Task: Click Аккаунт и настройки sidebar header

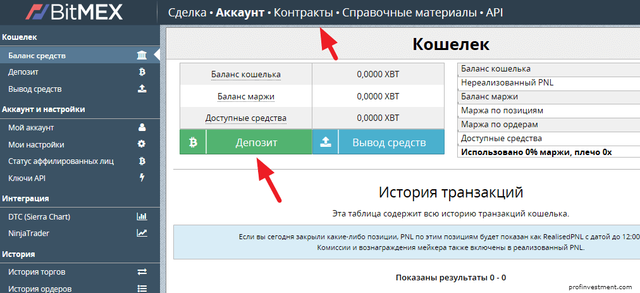Action: pyautogui.click(x=43, y=109)
